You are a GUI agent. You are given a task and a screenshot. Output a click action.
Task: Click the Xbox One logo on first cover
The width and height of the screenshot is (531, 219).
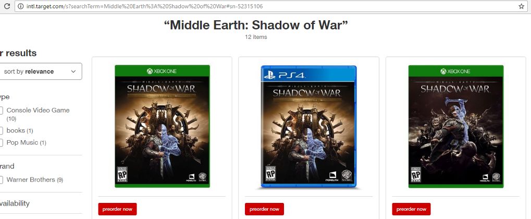[x=162, y=71]
